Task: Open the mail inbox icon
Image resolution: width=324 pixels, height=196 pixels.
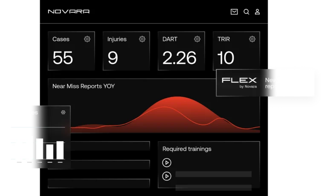Action: 234,12
